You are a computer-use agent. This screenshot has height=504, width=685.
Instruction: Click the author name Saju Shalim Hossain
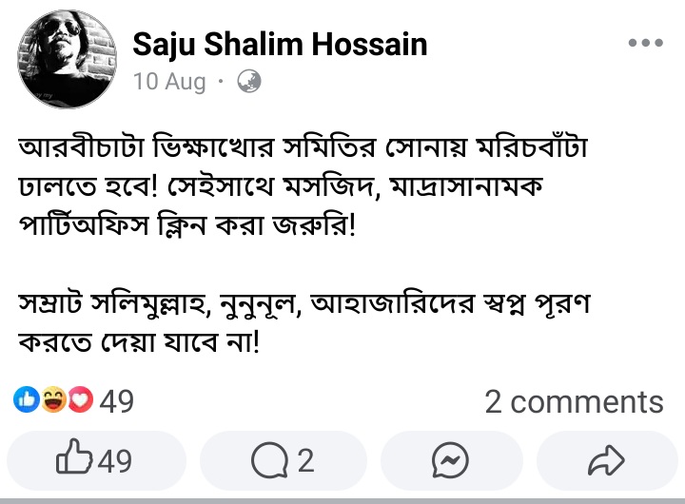click(x=280, y=44)
